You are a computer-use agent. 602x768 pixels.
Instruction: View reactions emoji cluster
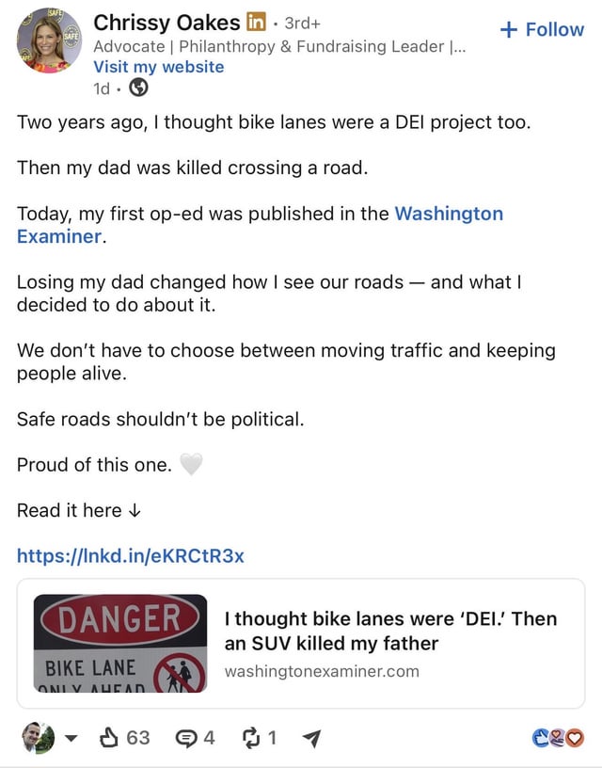tap(558, 738)
